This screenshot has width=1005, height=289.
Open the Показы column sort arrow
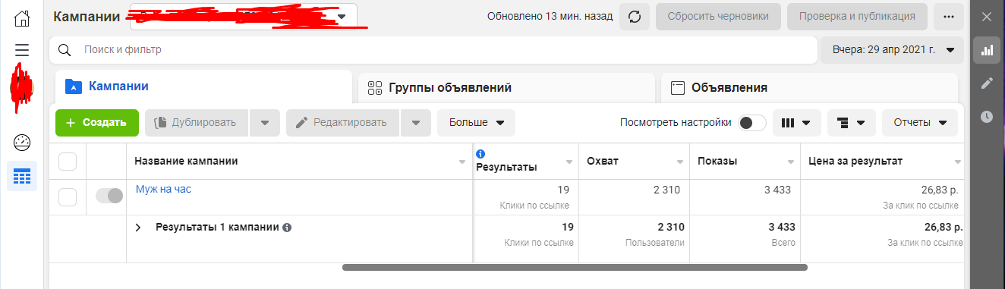click(791, 162)
